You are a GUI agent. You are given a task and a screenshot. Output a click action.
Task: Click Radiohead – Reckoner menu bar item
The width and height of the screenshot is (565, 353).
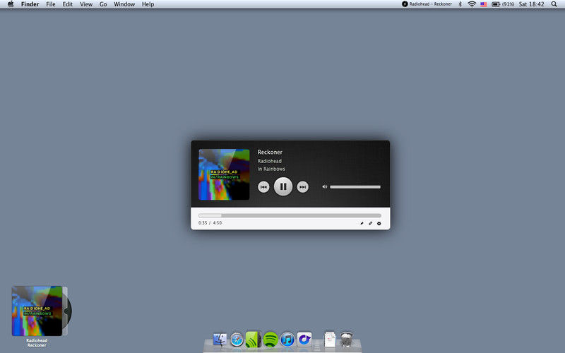pos(427,4)
